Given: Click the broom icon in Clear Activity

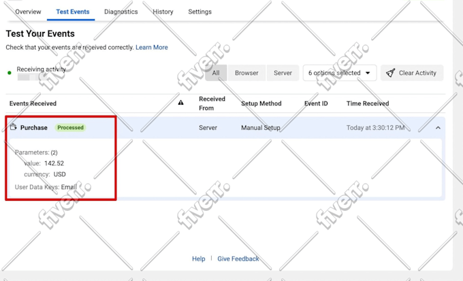Looking at the screenshot, I should pos(390,73).
